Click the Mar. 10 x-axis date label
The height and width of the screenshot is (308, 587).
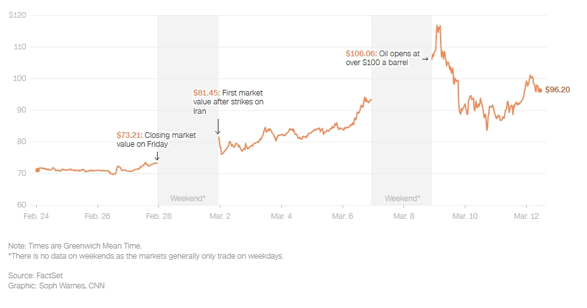coord(465,216)
